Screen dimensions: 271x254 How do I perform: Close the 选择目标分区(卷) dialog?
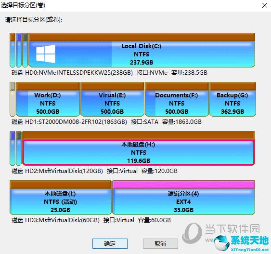265,5
